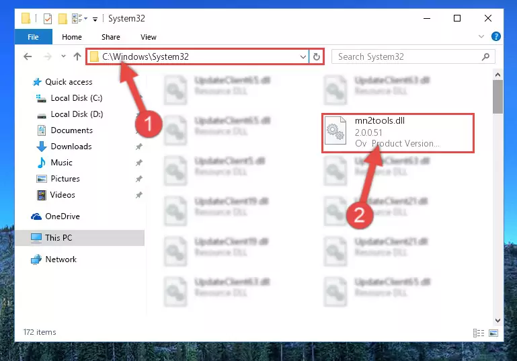The width and height of the screenshot is (517, 361).
Task: Select Quick access in the navigation pane
Action: tap(69, 82)
